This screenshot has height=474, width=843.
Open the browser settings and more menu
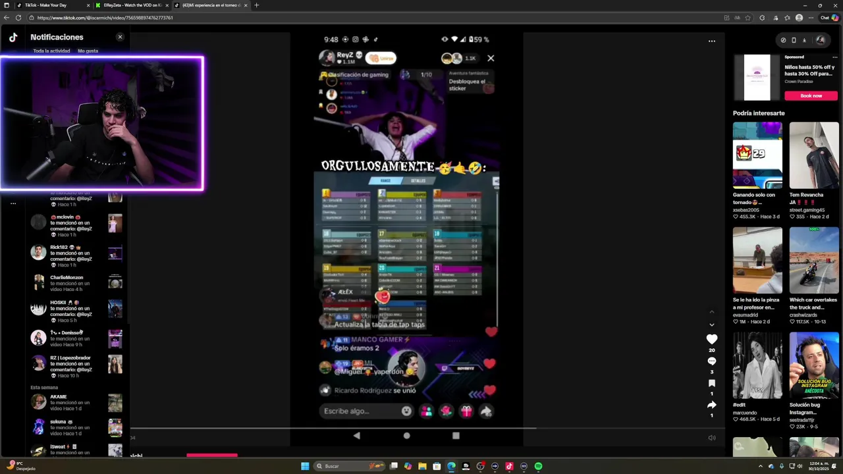click(x=811, y=18)
